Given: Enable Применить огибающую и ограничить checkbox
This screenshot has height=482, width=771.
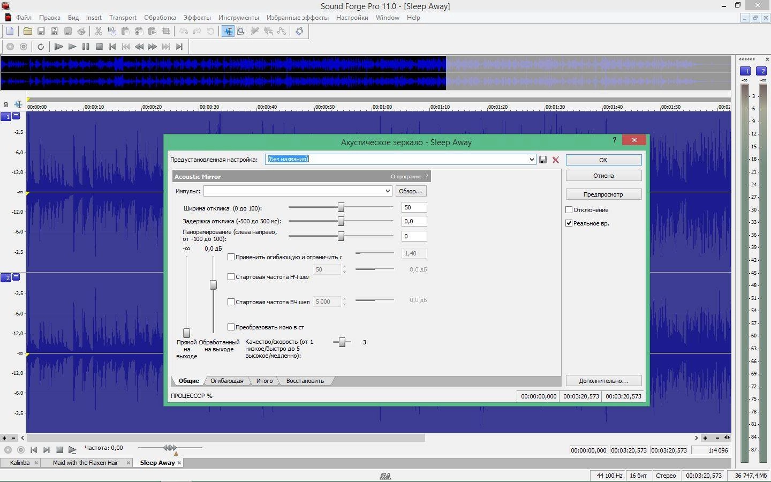Looking at the screenshot, I should [231, 257].
